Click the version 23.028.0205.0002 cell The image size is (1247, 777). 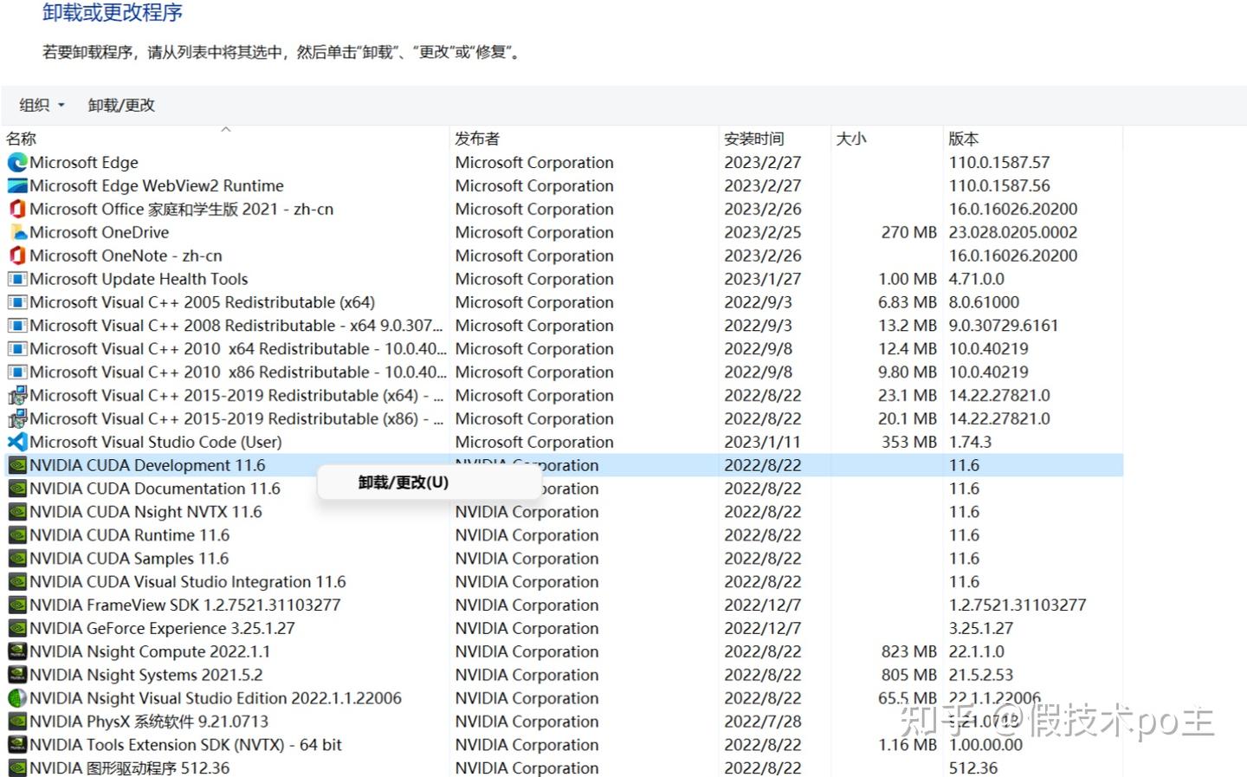tap(1013, 232)
